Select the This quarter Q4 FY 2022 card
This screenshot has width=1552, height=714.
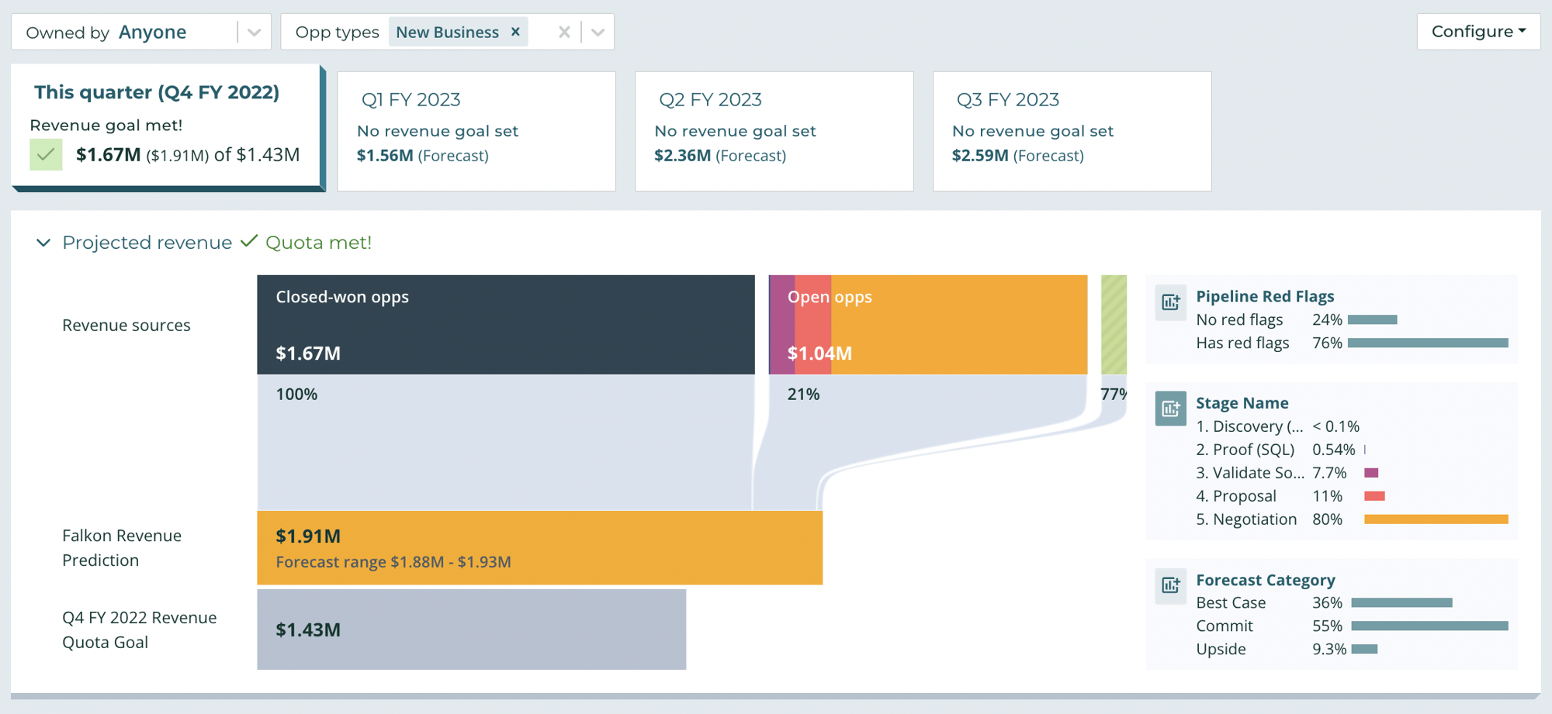(166, 127)
